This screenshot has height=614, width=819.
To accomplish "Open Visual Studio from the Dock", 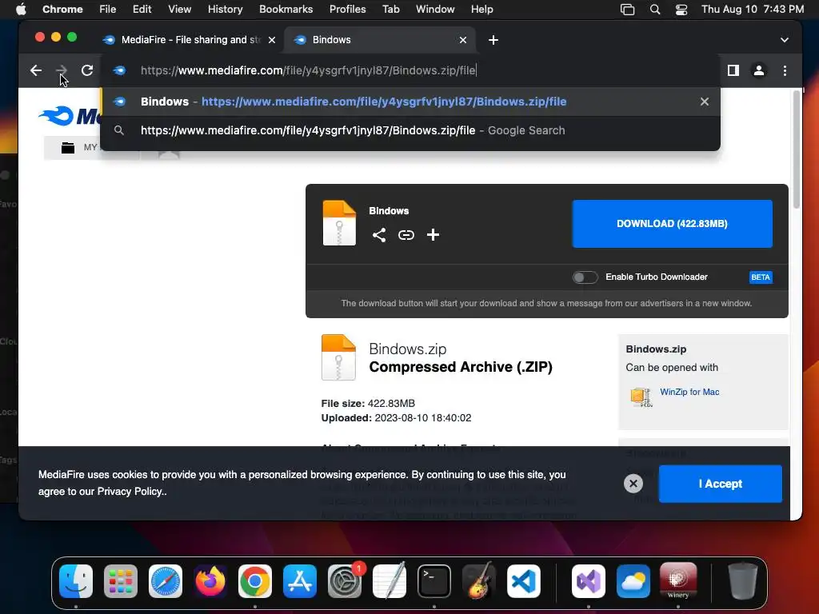I will pyautogui.click(x=589, y=581).
